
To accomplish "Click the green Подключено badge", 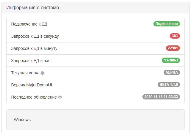I will pyautogui.click(x=167, y=24).
